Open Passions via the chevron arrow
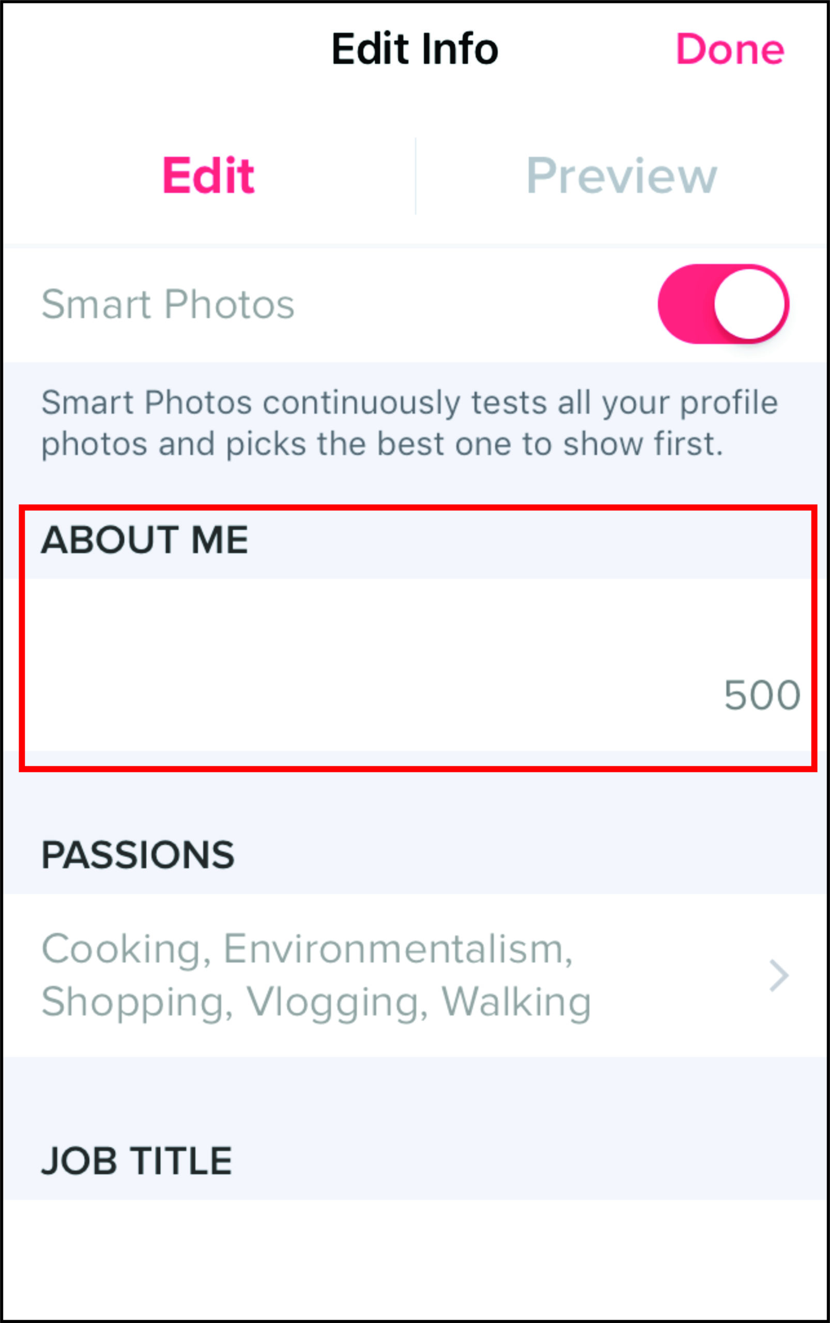 [778, 976]
